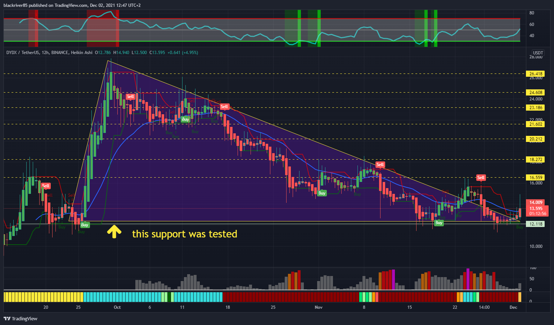The height and width of the screenshot is (325, 554).
Task: Click the DYDX / TetherUS symbol title
Action: pos(23,53)
